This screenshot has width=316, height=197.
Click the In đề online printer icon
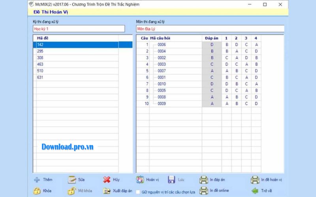203,191
